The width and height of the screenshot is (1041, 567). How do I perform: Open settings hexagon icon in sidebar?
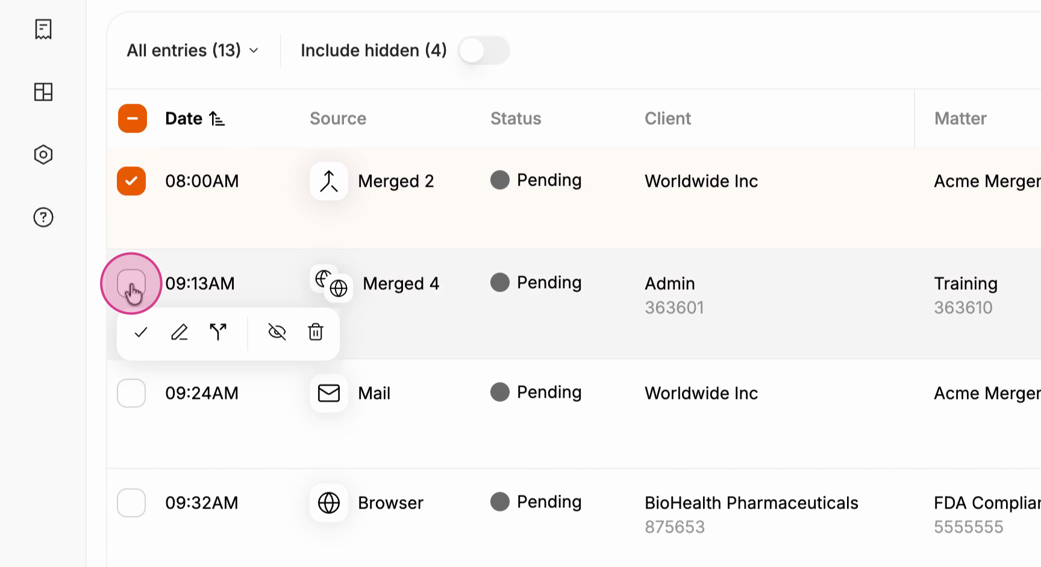tap(43, 155)
